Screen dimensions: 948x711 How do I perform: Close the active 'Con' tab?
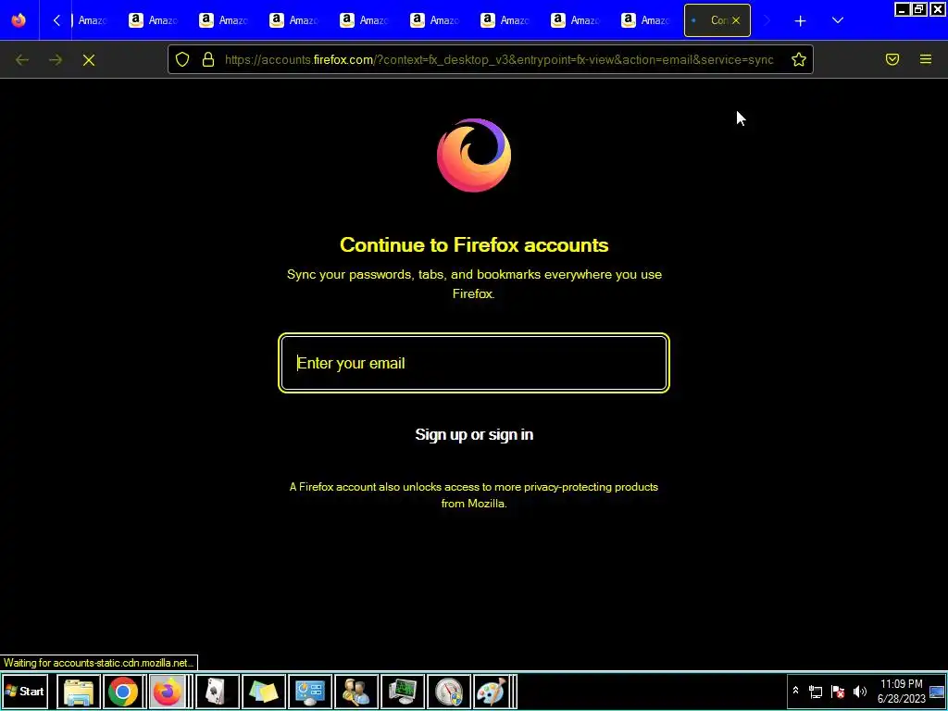(x=736, y=20)
